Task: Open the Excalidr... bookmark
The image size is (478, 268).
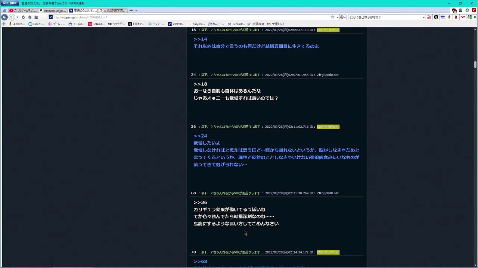Action: coord(236,24)
